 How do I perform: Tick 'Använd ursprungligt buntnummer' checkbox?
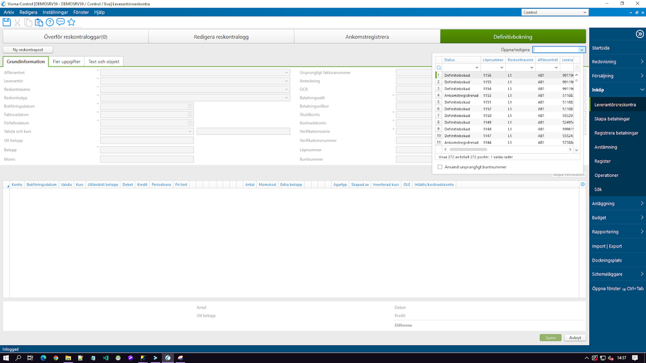tap(440, 167)
